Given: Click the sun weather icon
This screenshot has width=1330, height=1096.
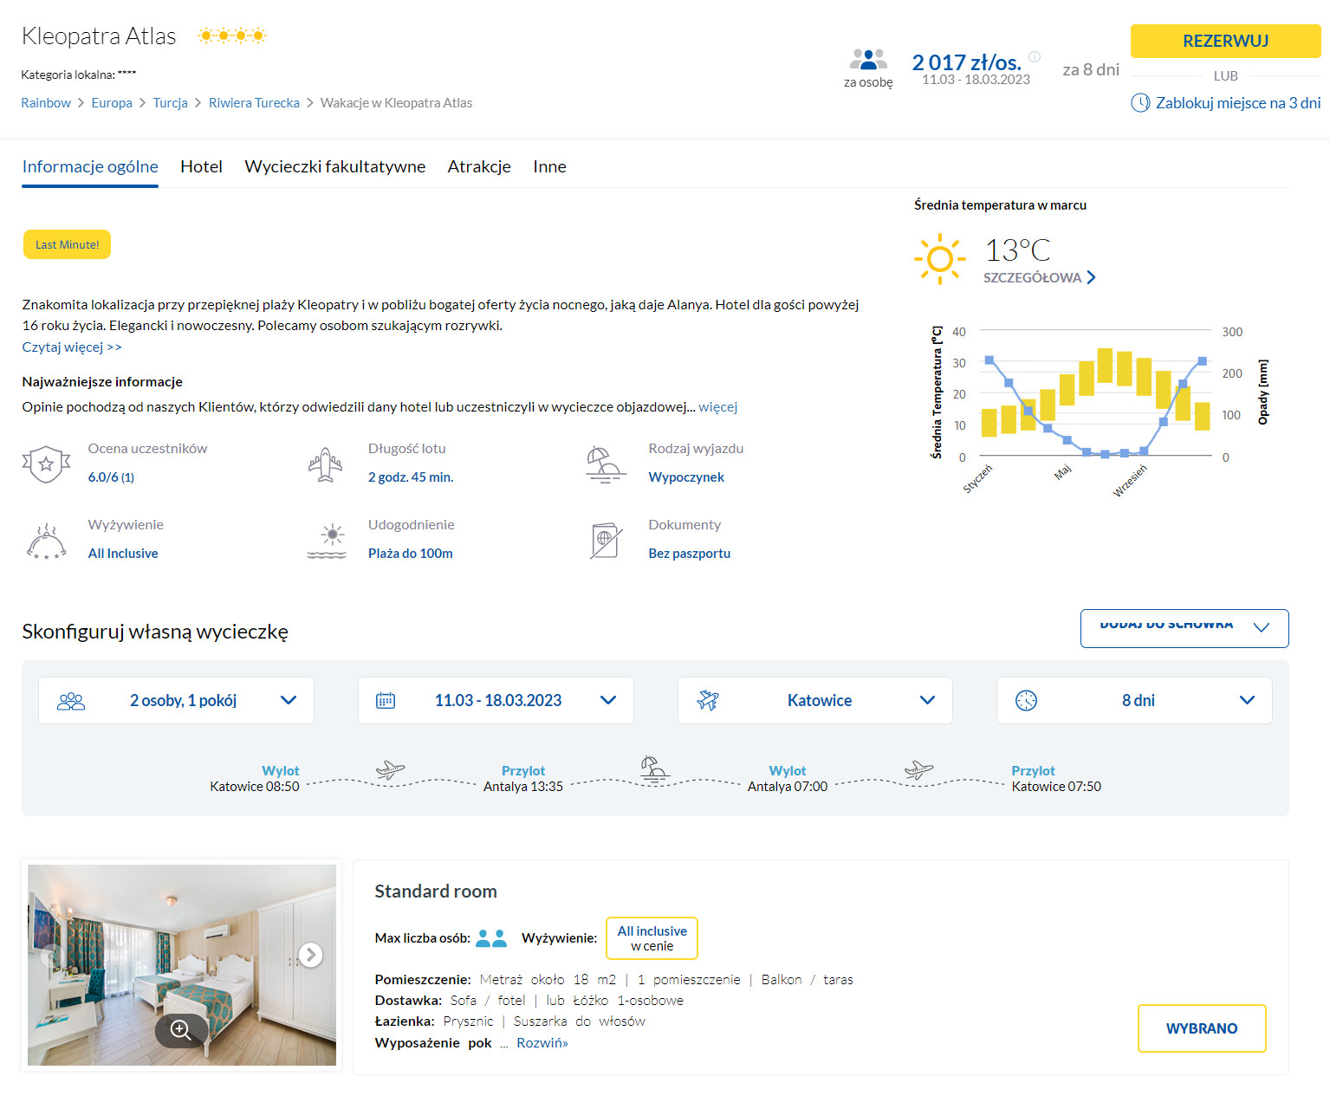Looking at the screenshot, I should click(x=939, y=258).
